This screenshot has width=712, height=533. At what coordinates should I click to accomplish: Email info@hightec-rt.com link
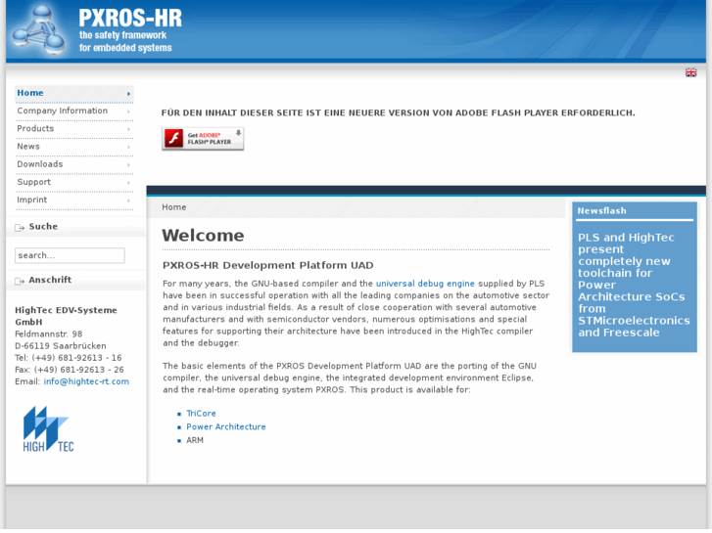click(86, 381)
